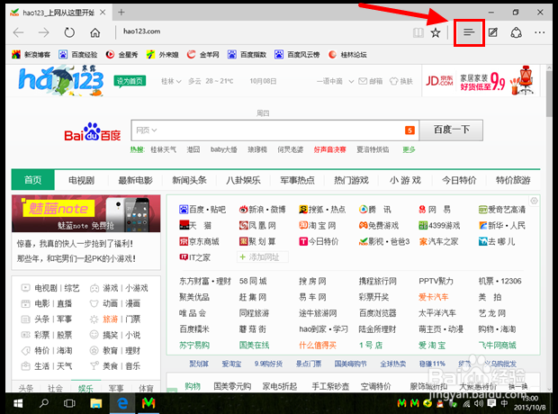Expand the 桂林 city dropdown
Image resolution: width=558 pixels, height=414 pixels.
click(171, 82)
